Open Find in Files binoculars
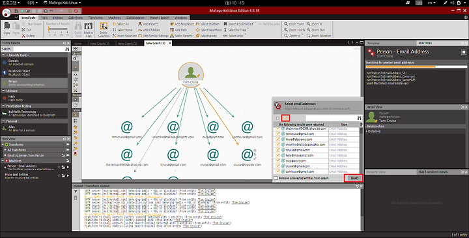 click(x=88, y=29)
